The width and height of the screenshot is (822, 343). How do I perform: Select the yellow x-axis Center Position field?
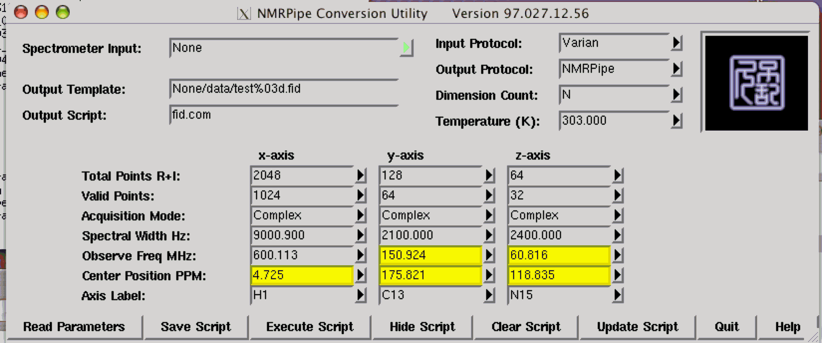point(302,275)
